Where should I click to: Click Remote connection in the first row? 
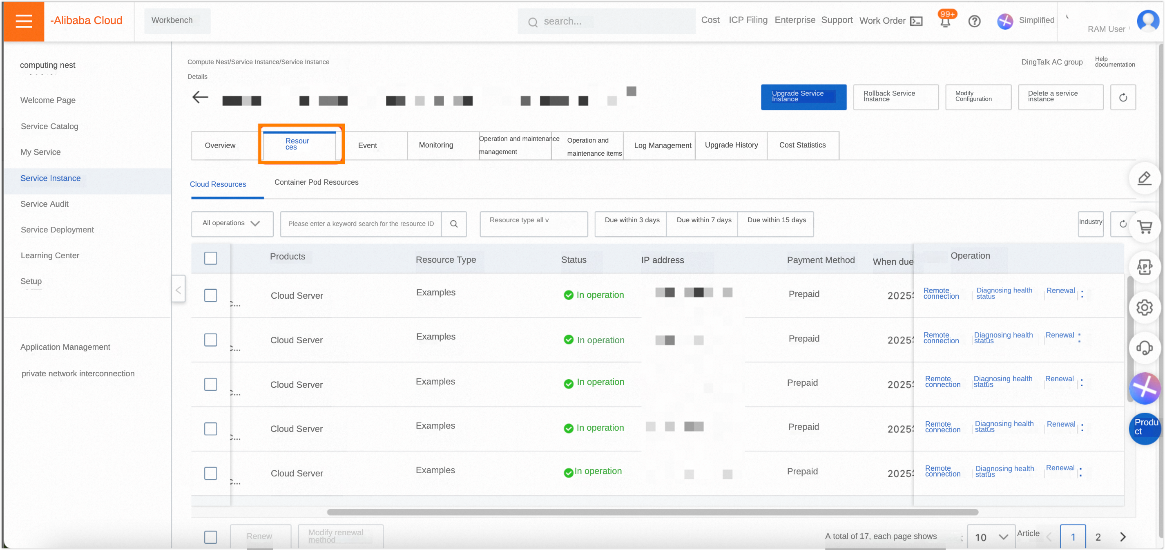pyautogui.click(x=941, y=293)
